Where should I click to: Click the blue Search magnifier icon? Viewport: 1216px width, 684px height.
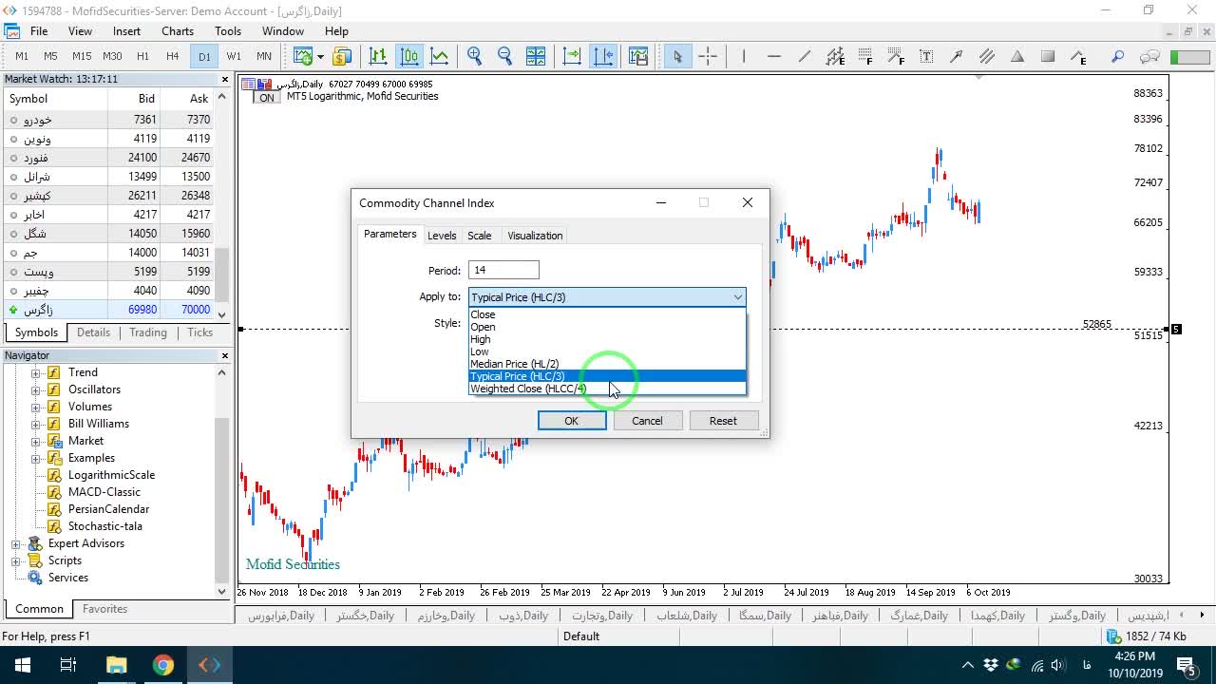tap(1118, 56)
